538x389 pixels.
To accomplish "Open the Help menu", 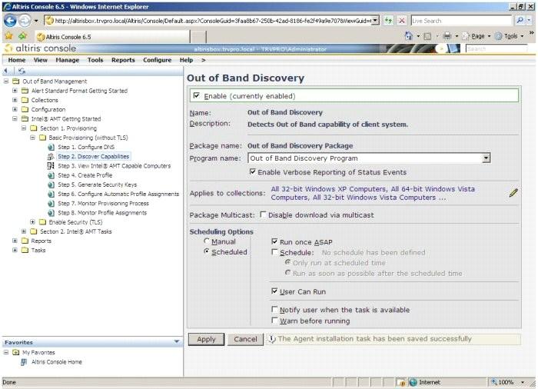I will point(186,60).
